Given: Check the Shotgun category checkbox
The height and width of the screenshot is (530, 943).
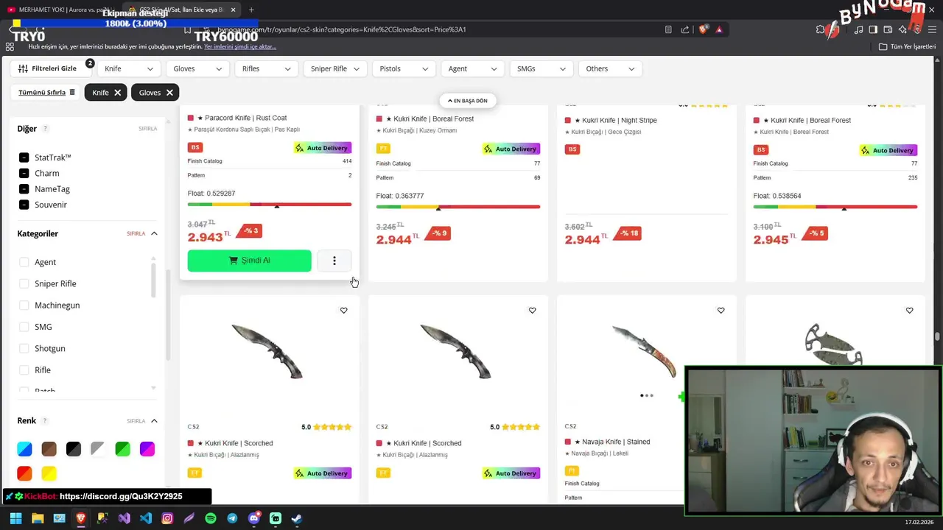Looking at the screenshot, I should click(24, 348).
